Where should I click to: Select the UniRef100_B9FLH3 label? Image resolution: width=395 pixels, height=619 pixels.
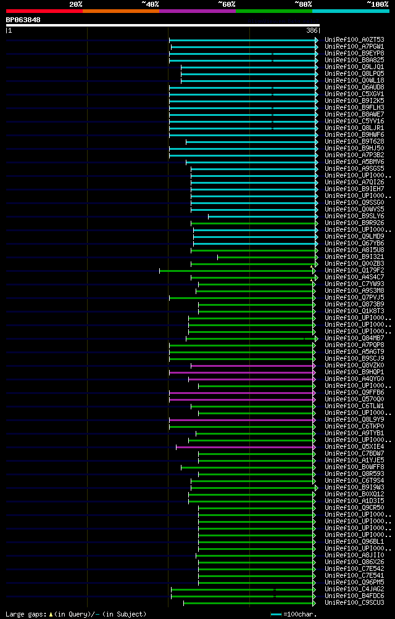(354, 107)
